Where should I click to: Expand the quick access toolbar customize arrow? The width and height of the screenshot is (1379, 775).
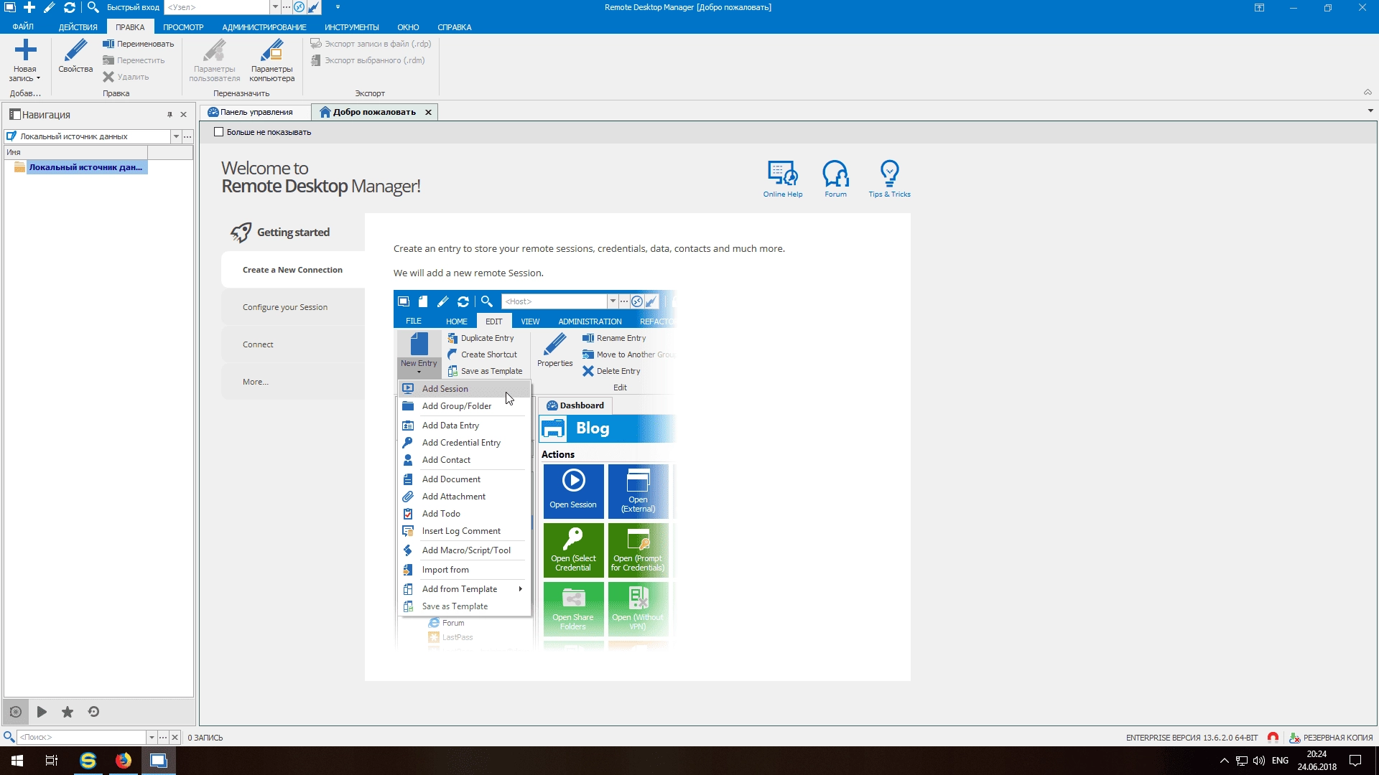click(x=338, y=7)
